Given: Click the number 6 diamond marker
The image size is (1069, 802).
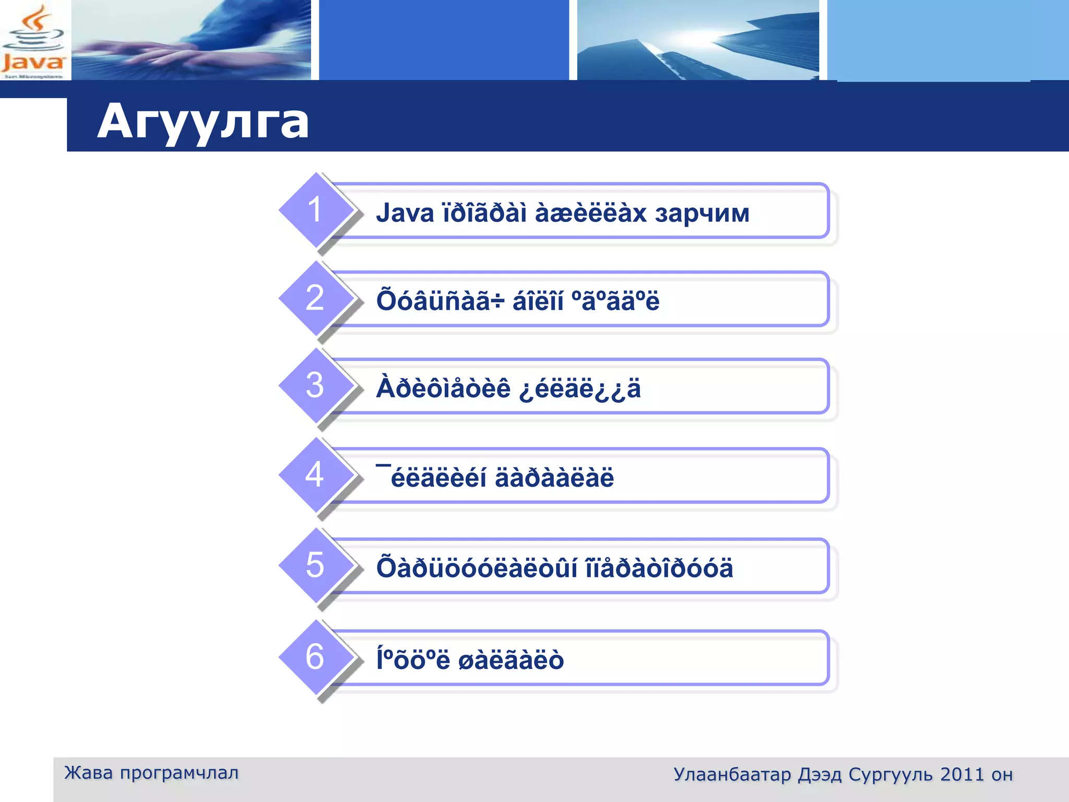Looking at the screenshot, I should 315,657.
